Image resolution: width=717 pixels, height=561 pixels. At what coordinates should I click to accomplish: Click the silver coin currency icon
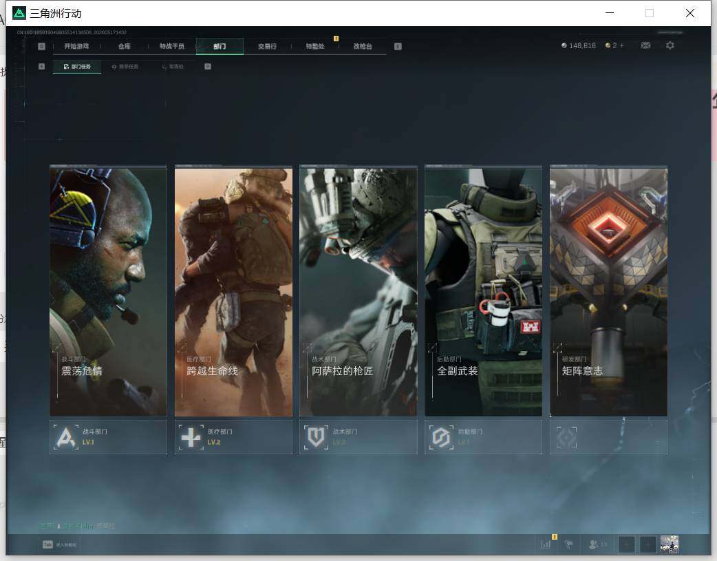[564, 45]
